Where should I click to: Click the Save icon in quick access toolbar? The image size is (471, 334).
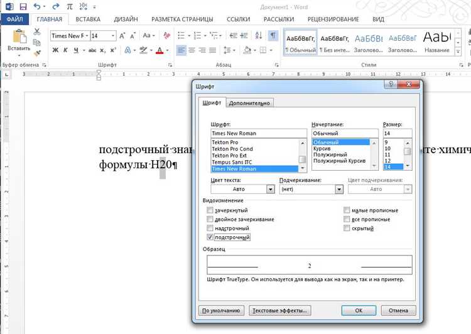[x=23, y=7]
